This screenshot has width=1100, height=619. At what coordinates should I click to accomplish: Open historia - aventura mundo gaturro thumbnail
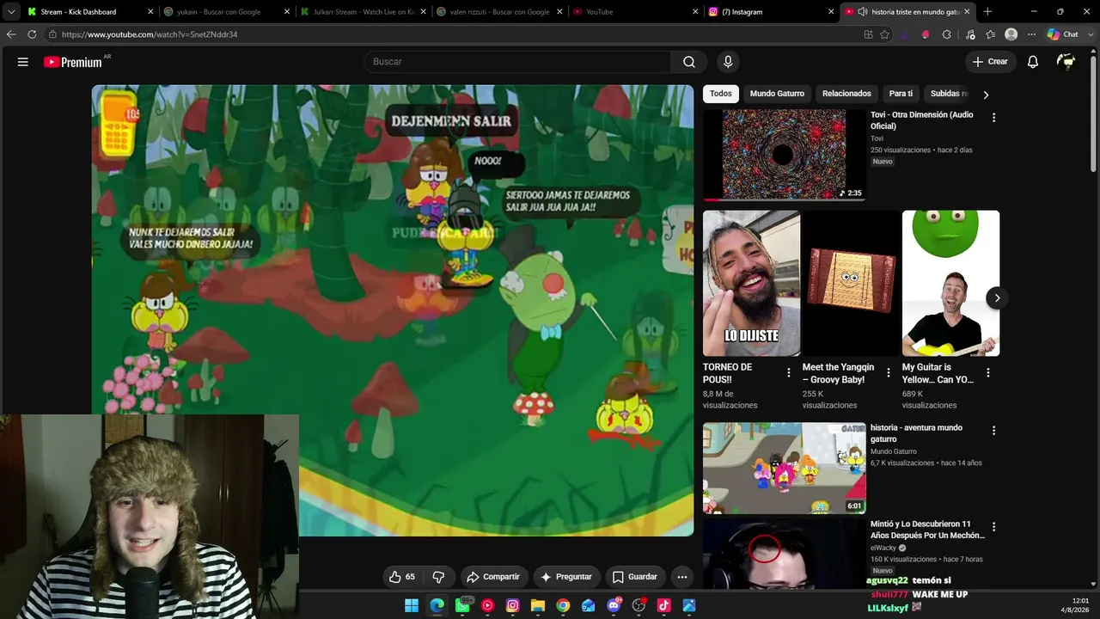pyautogui.click(x=785, y=468)
